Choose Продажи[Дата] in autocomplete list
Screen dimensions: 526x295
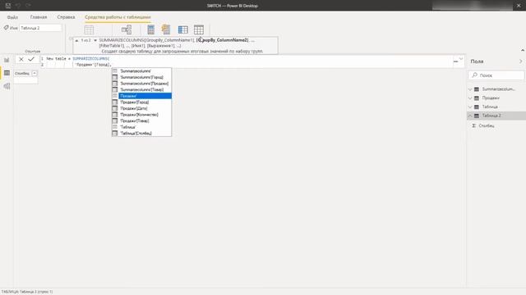(141, 108)
